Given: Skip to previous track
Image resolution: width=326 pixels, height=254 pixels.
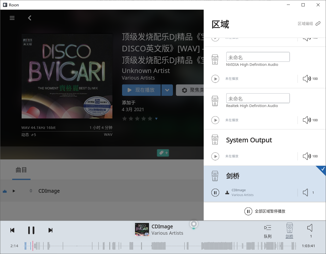Looking at the screenshot, I should 12,230.
